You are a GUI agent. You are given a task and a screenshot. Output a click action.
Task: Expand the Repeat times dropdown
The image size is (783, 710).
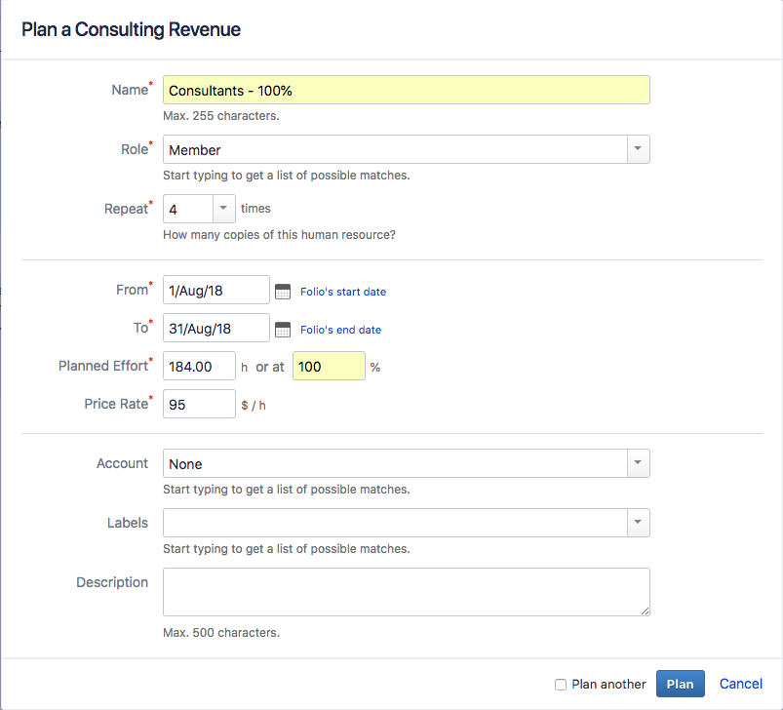223,209
